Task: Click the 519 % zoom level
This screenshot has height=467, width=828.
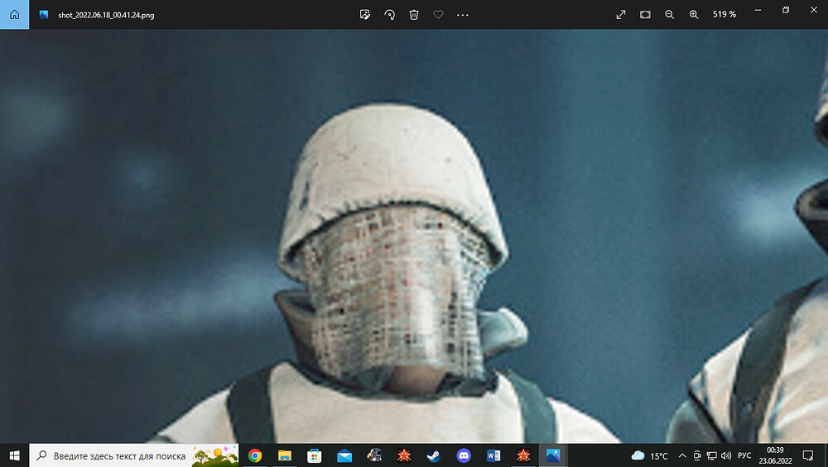Action: pos(724,14)
